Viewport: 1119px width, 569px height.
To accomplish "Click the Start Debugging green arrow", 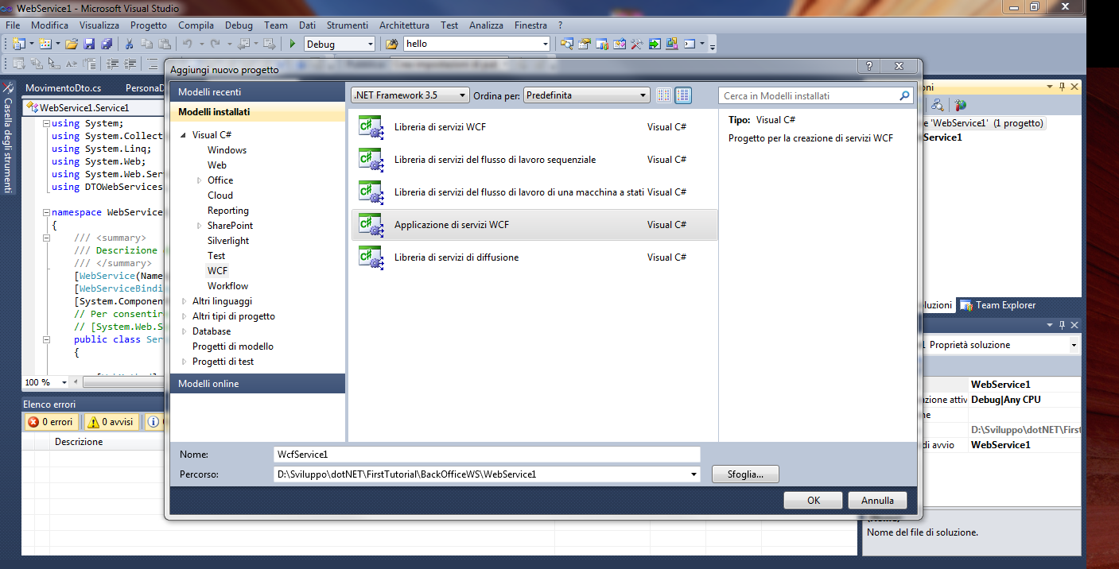I will click(x=292, y=44).
